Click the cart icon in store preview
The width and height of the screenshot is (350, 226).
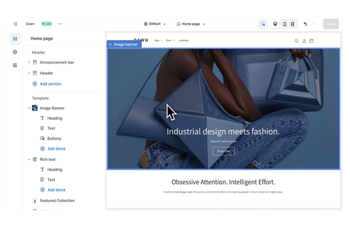(311, 41)
